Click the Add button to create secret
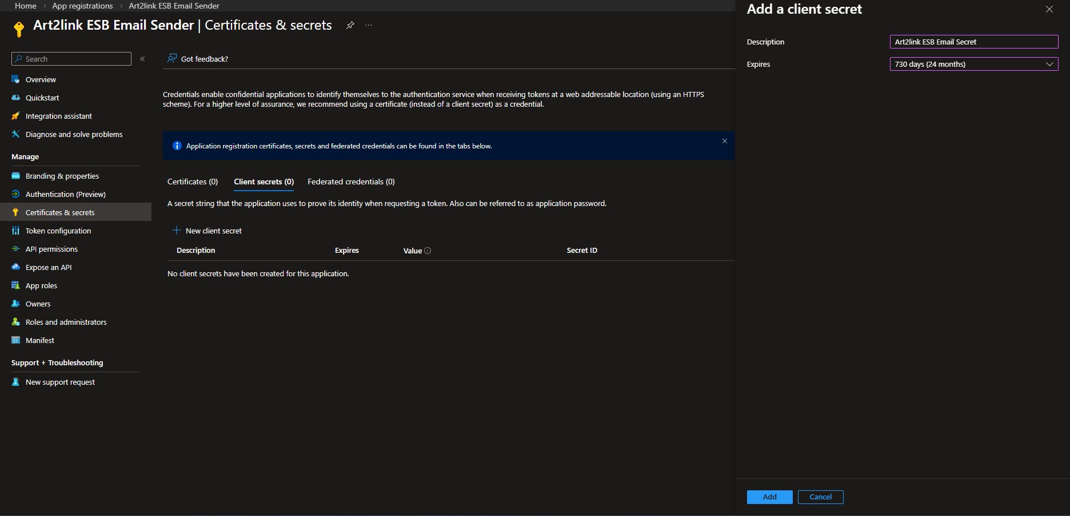This screenshot has height=516, width=1070. point(769,497)
